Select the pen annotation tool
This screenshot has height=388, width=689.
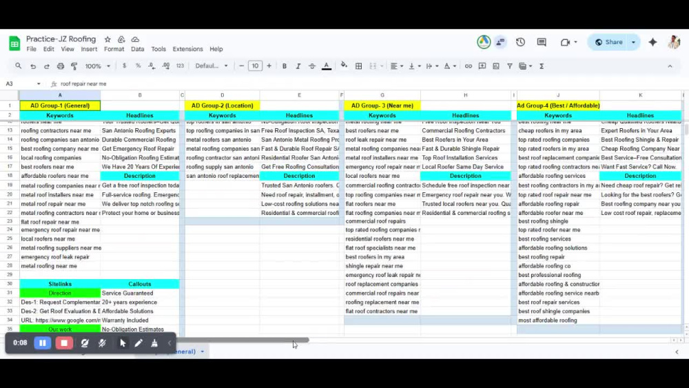point(138,343)
